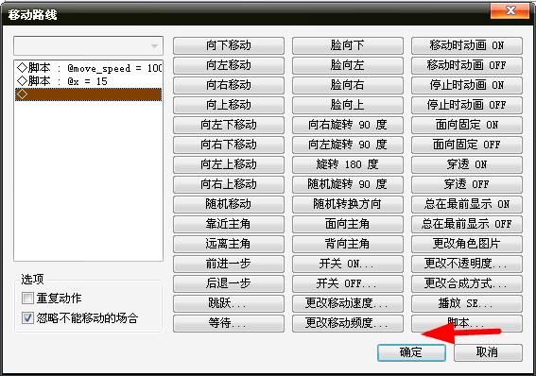Turn on 穿透 ON

click(x=467, y=164)
